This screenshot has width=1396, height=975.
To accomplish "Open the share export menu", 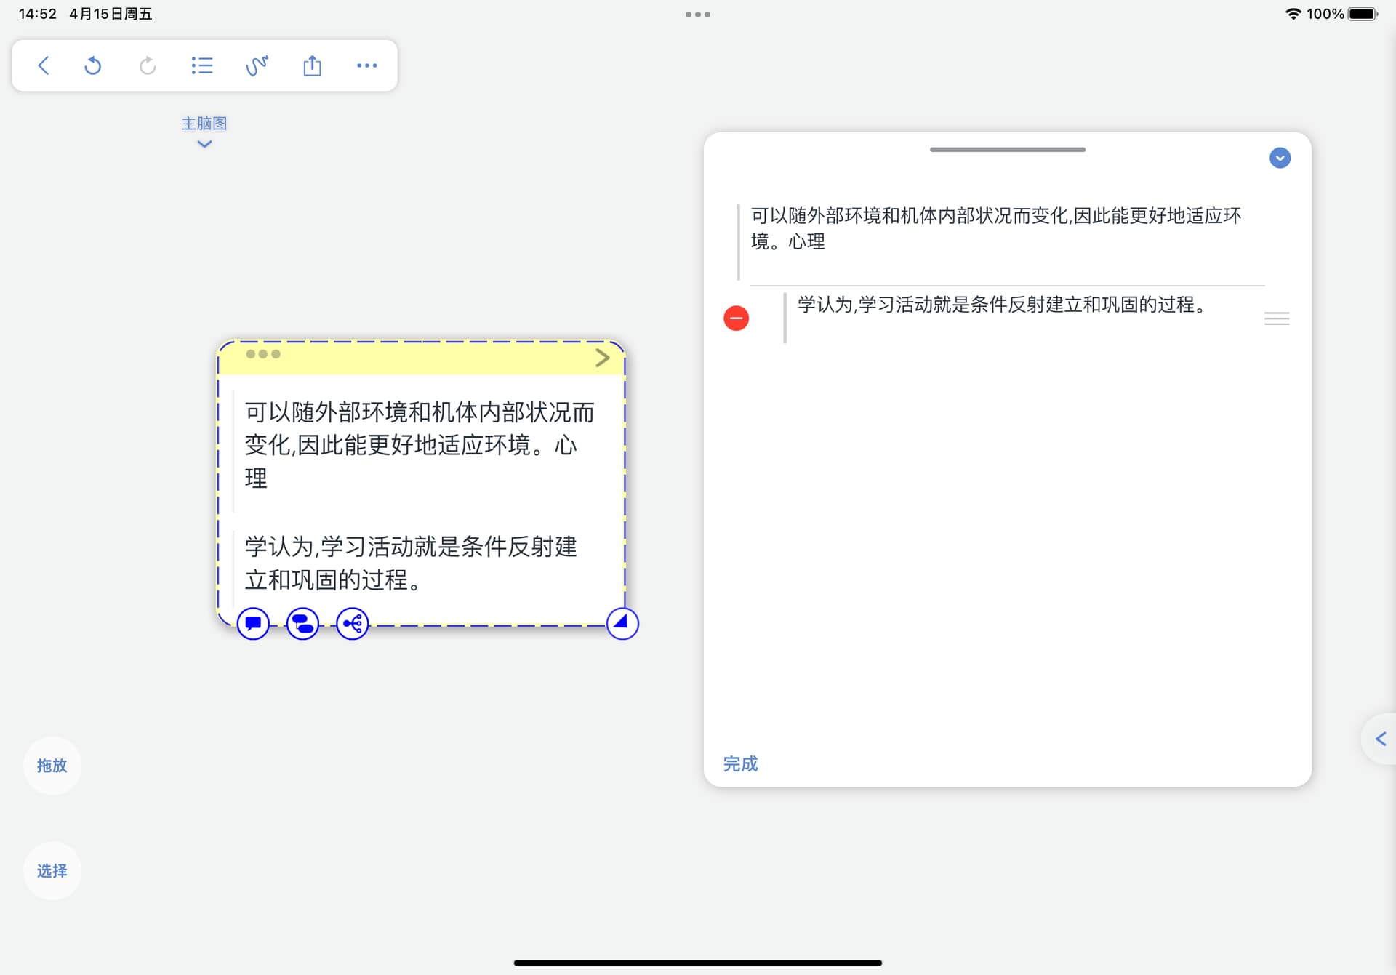I will (312, 65).
